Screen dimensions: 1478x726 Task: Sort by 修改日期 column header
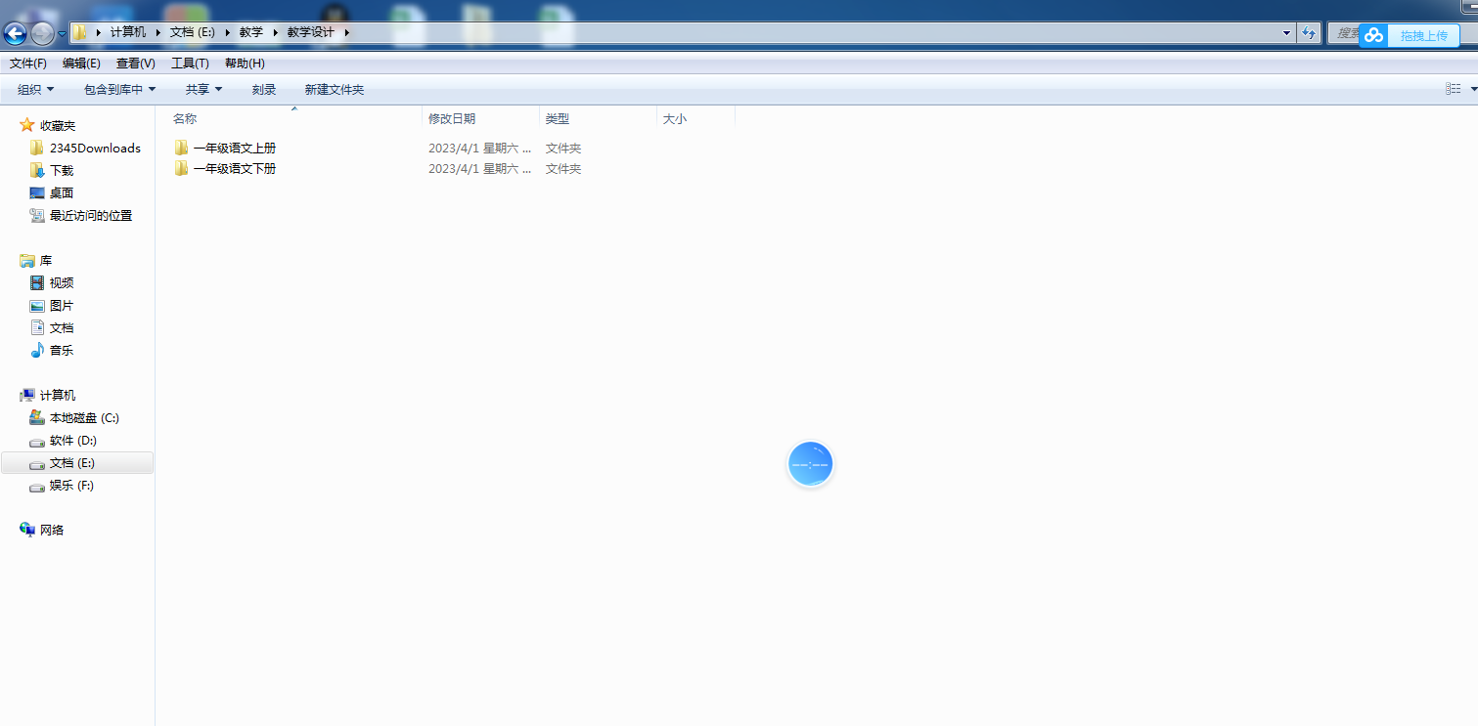pos(452,119)
